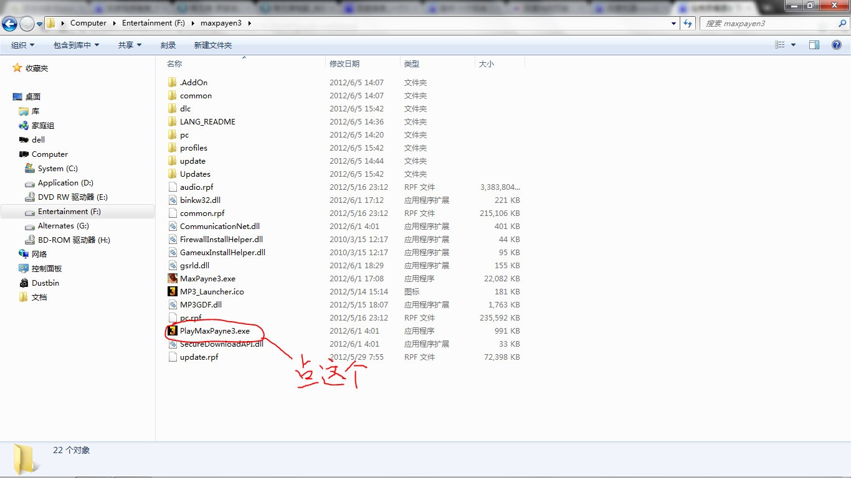Select 收藏夹 in the navigation pane
851x478 pixels.
[x=37, y=68]
